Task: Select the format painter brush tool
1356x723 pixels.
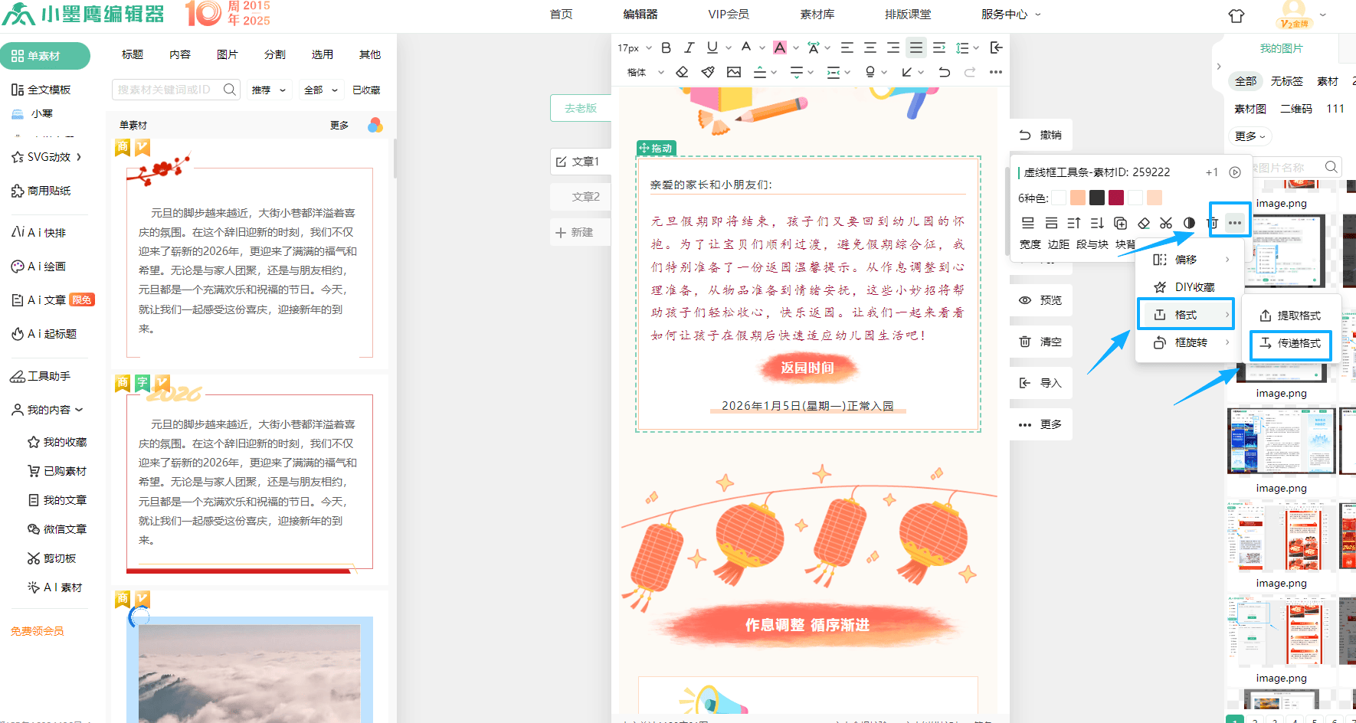Action: tap(708, 72)
